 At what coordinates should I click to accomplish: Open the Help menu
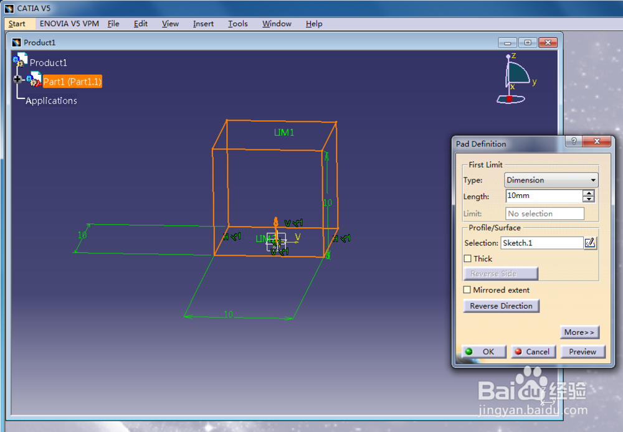tap(314, 24)
